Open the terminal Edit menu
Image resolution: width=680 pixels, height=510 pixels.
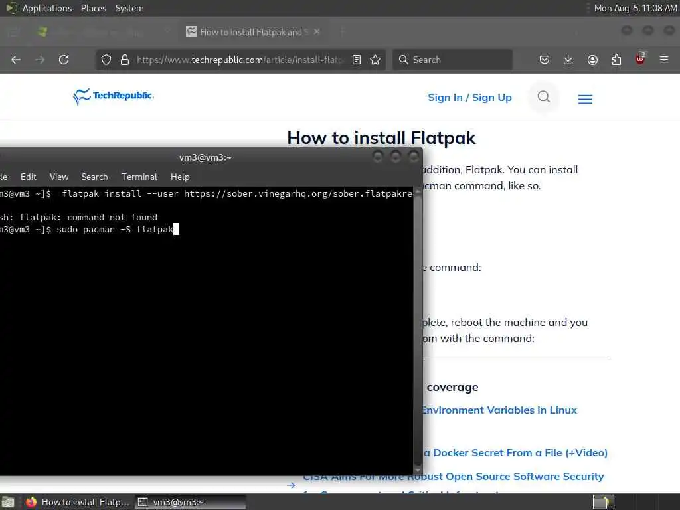28,177
